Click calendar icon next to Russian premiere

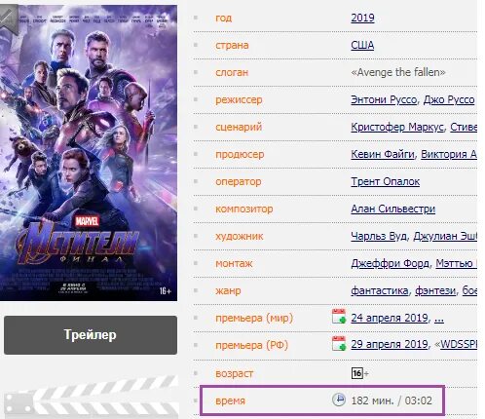[339, 344]
